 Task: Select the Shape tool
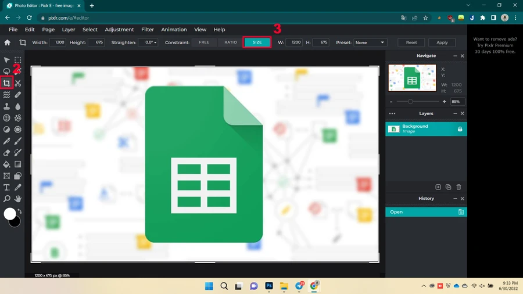[17, 175]
